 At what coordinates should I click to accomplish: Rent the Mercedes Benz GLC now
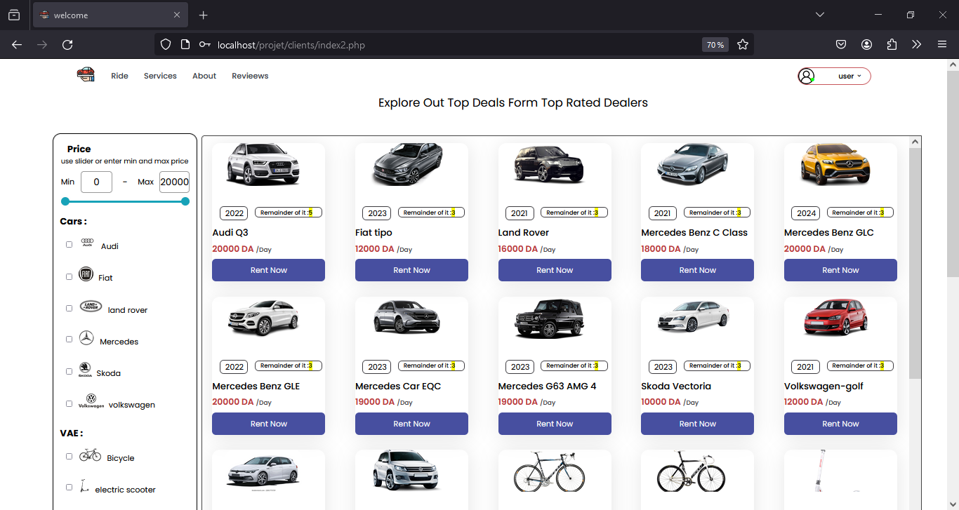[840, 270]
